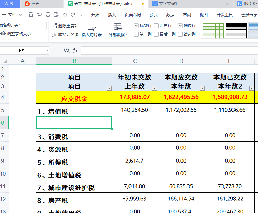
Task: Click the zoom magnifier icon beside fx
Action: click(67, 50)
